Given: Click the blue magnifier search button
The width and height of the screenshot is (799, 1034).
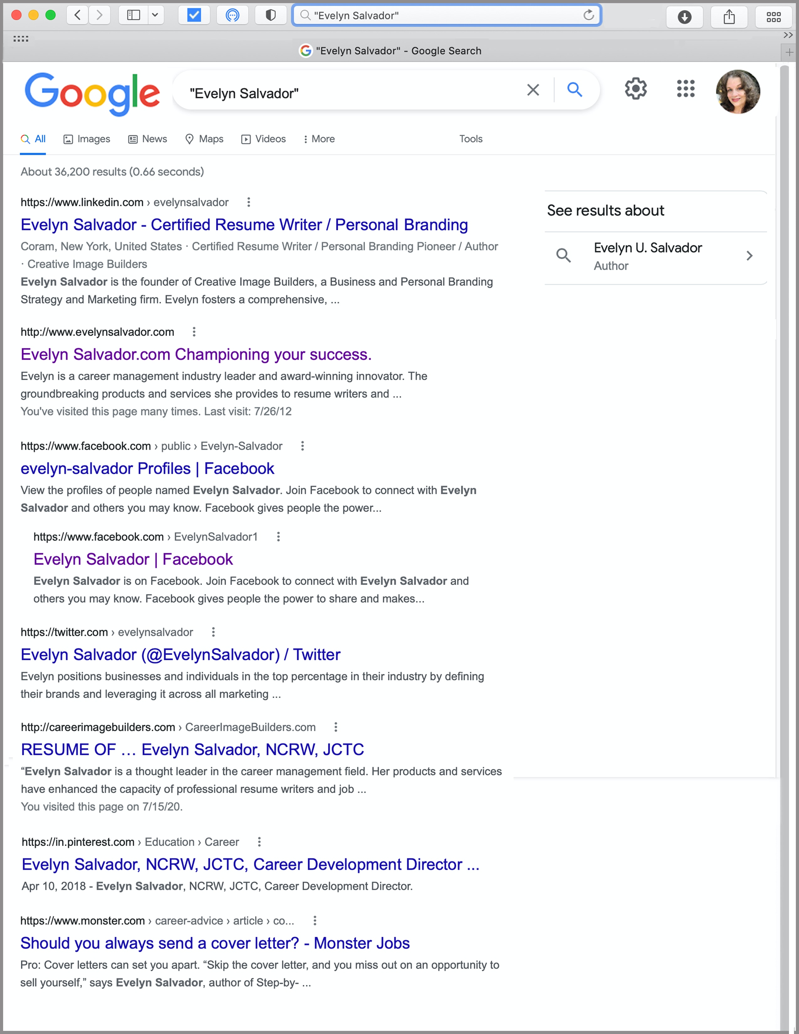Looking at the screenshot, I should 574,90.
